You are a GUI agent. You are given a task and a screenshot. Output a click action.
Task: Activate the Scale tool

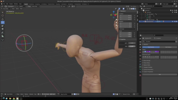click(x=3, y=26)
